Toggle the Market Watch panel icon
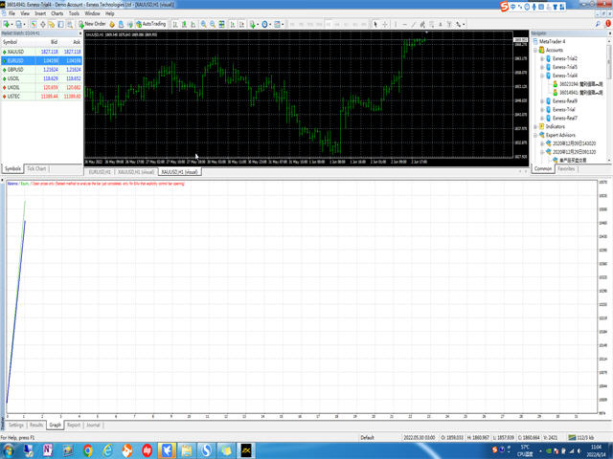 (x=34, y=24)
